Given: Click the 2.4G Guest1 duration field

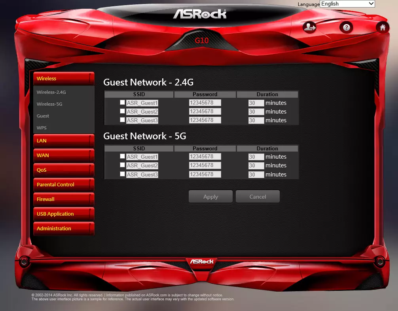Looking at the screenshot, I should 256,103.
